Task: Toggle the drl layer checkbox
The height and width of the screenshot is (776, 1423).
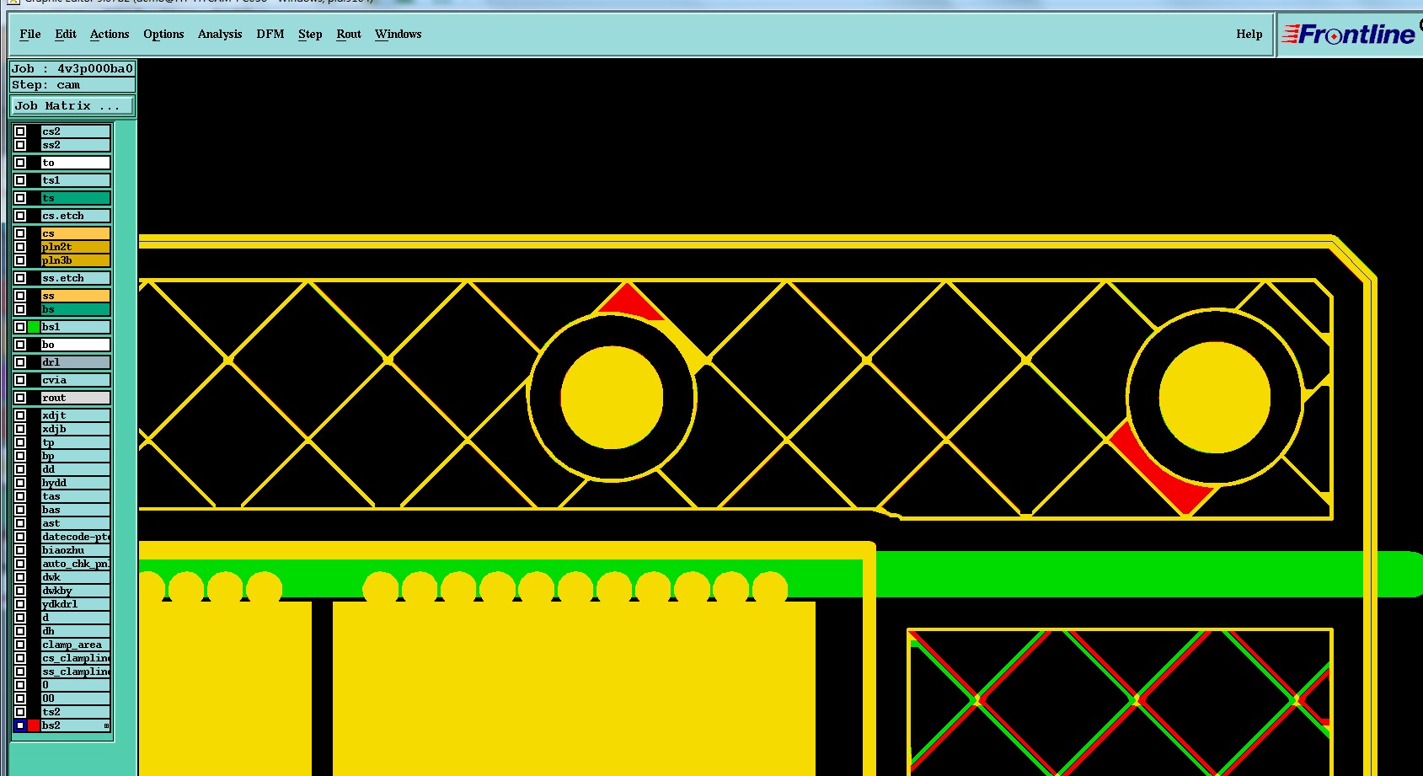Action: 20,362
